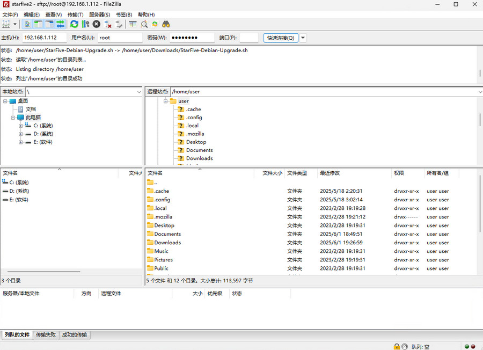
Task: Toggle the local directory tree display
Action: (38, 24)
